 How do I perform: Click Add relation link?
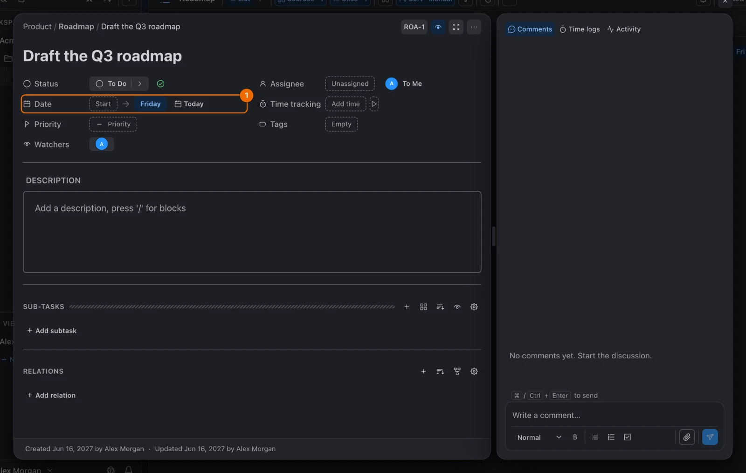point(51,396)
